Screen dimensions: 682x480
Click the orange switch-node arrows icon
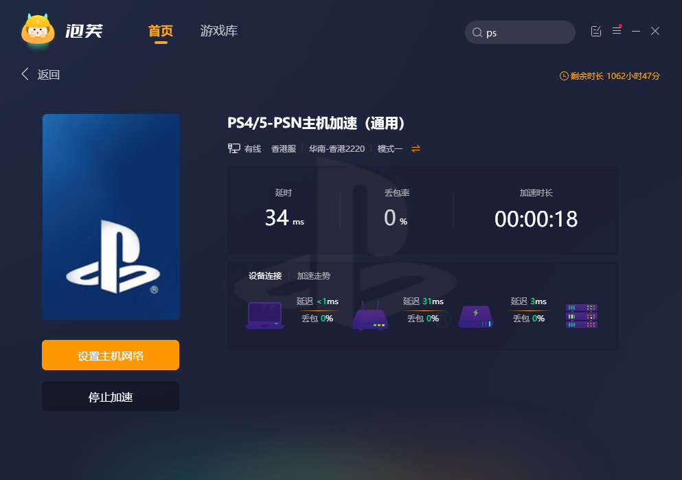(416, 149)
